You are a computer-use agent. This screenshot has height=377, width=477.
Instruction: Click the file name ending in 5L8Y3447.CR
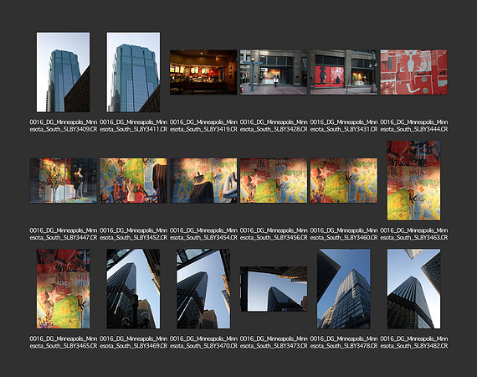pos(64,234)
